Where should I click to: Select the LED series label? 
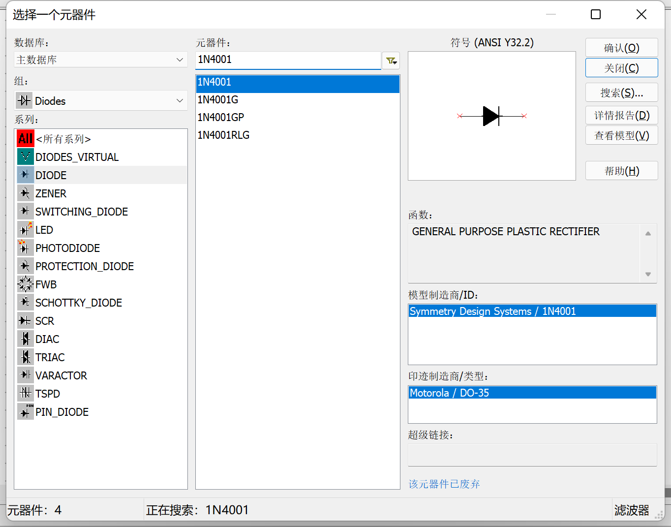44,230
